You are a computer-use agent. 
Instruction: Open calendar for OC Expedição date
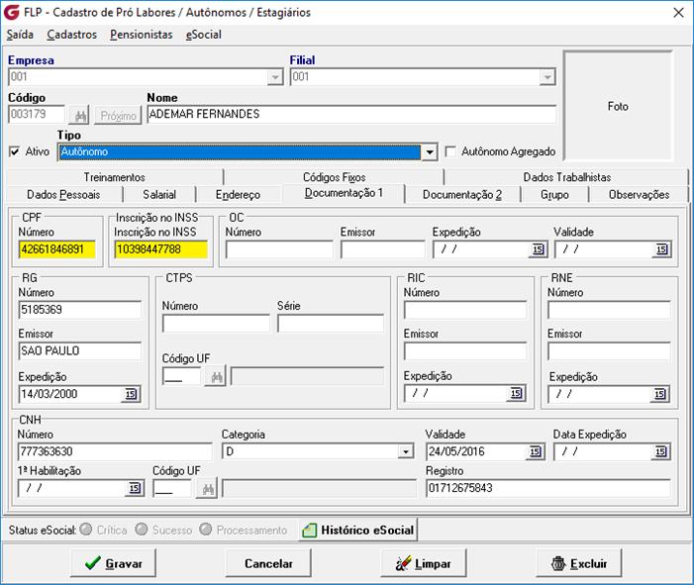538,249
